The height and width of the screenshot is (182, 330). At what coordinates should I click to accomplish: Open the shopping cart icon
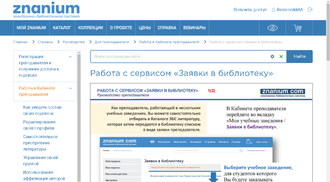(x=297, y=28)
